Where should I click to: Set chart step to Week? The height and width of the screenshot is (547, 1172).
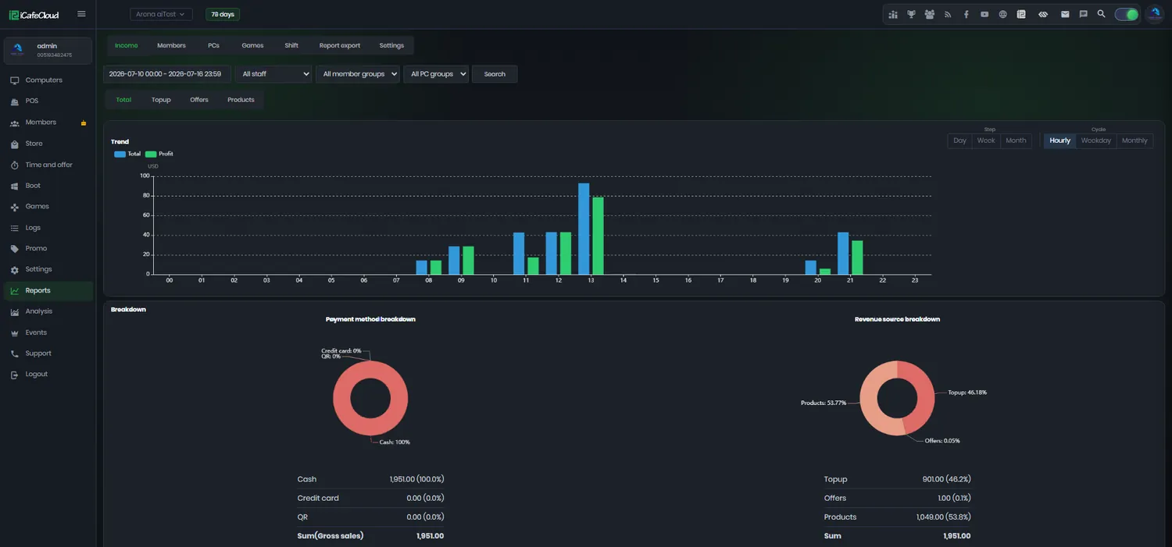tap(986, 141)
